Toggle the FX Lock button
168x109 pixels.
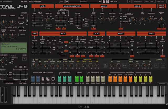[x=105, y=65]
